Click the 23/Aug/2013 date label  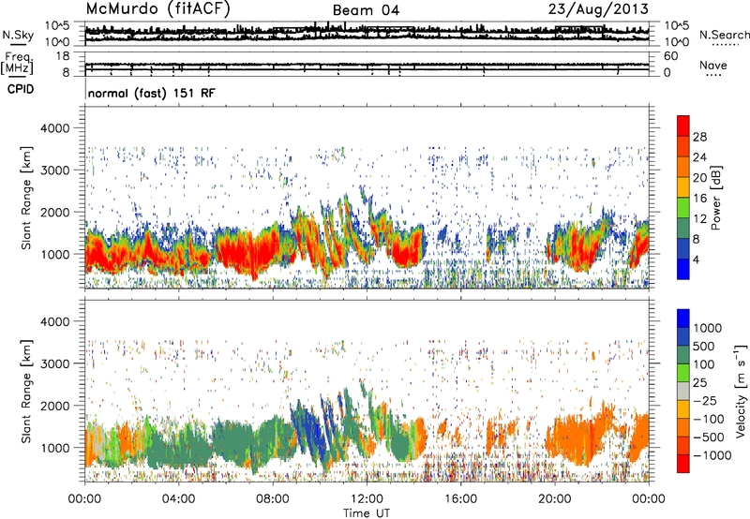(598, 9)
